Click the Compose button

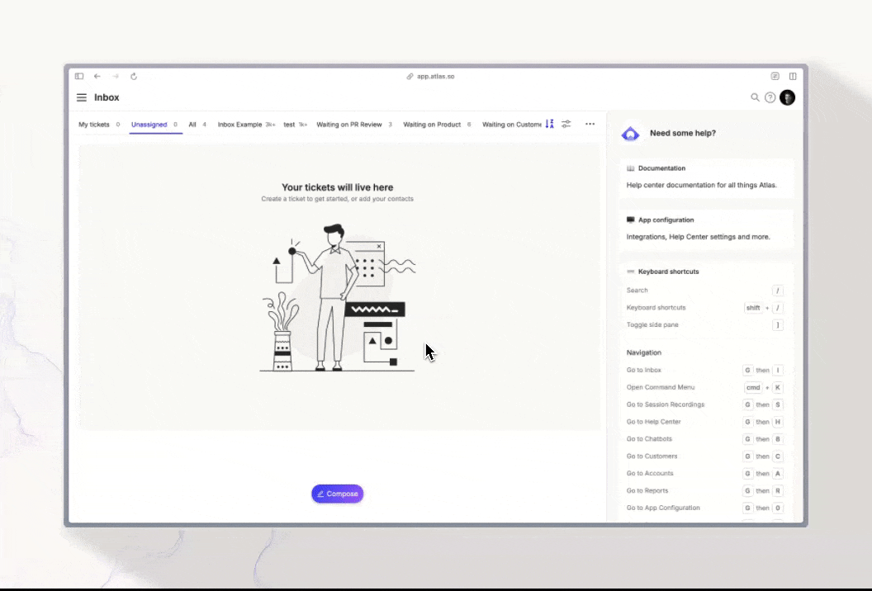(337, 494)
